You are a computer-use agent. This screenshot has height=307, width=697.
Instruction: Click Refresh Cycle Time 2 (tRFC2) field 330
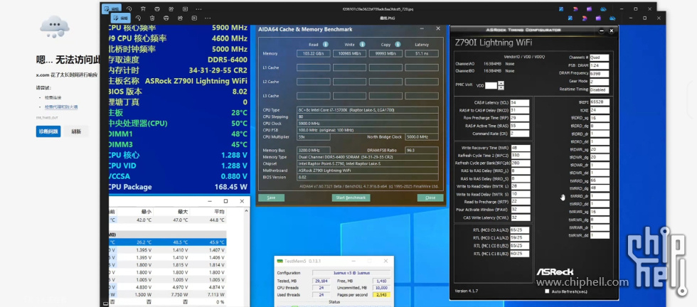click(521, 156)
